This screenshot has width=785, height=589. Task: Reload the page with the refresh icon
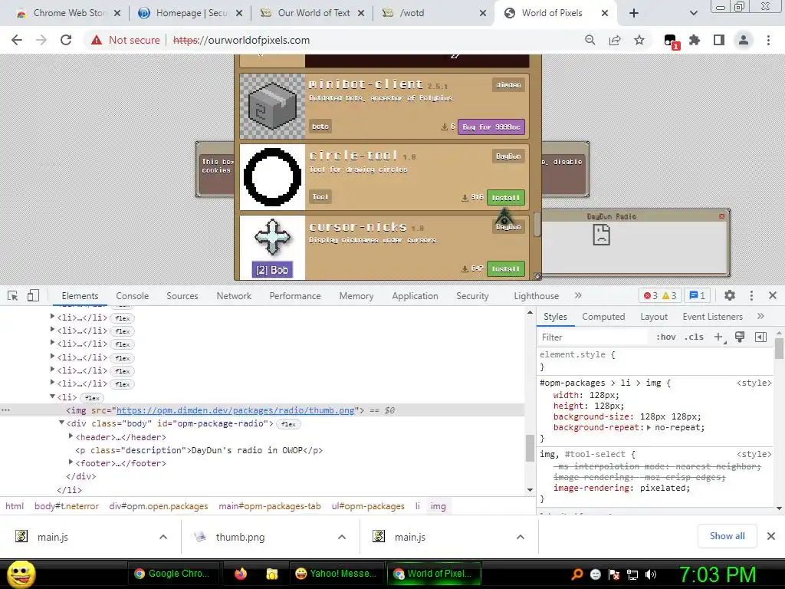(66, 40)
